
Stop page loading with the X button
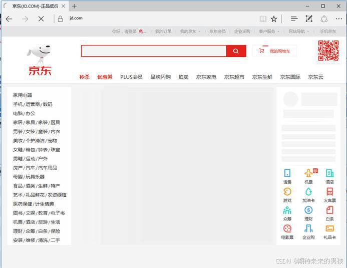tap(41, 19)
